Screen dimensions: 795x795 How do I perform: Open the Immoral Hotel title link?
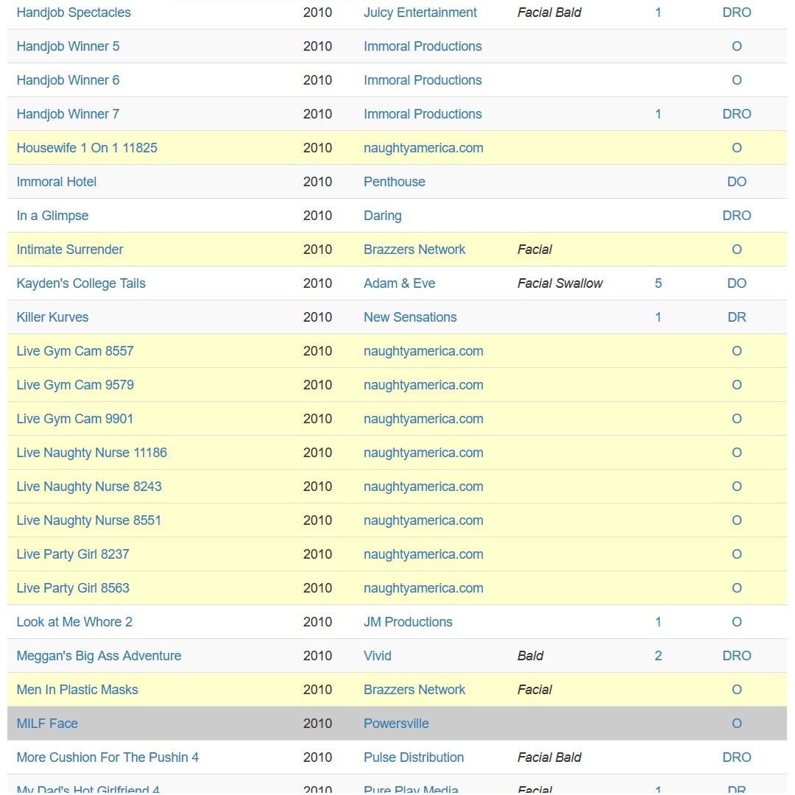pyautogui.click(x=57, y=182)
